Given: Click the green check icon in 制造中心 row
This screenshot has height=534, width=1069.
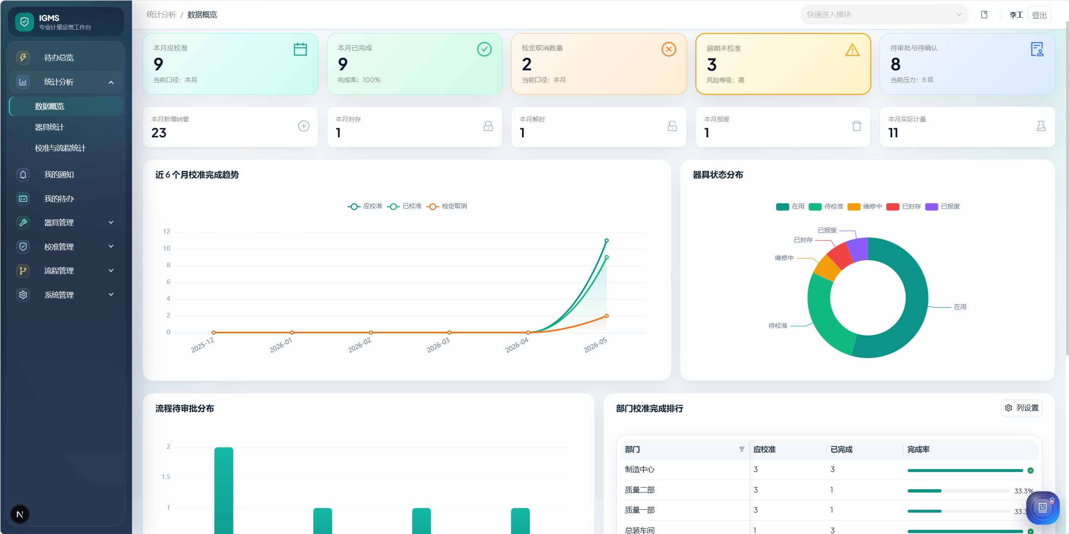Looking at the screenshot, I should [1030, 471].
